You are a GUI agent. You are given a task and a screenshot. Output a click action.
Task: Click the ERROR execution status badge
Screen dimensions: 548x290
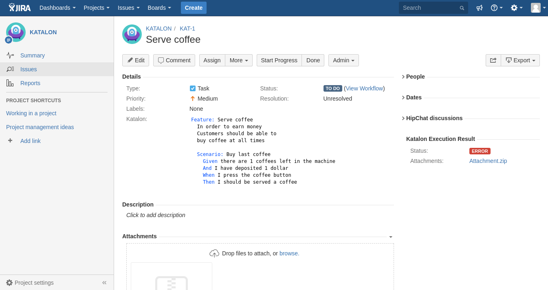480,151
